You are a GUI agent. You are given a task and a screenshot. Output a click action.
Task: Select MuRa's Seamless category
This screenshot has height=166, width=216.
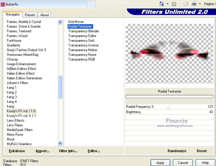tap(19, 144)
